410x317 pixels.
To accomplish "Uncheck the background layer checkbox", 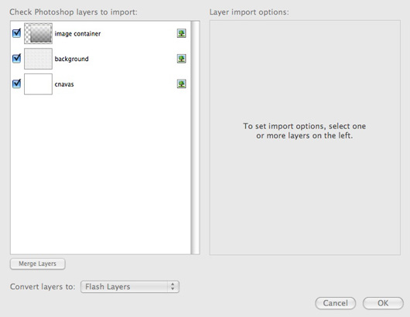I will pyautogui.click(x=17, y=58).
